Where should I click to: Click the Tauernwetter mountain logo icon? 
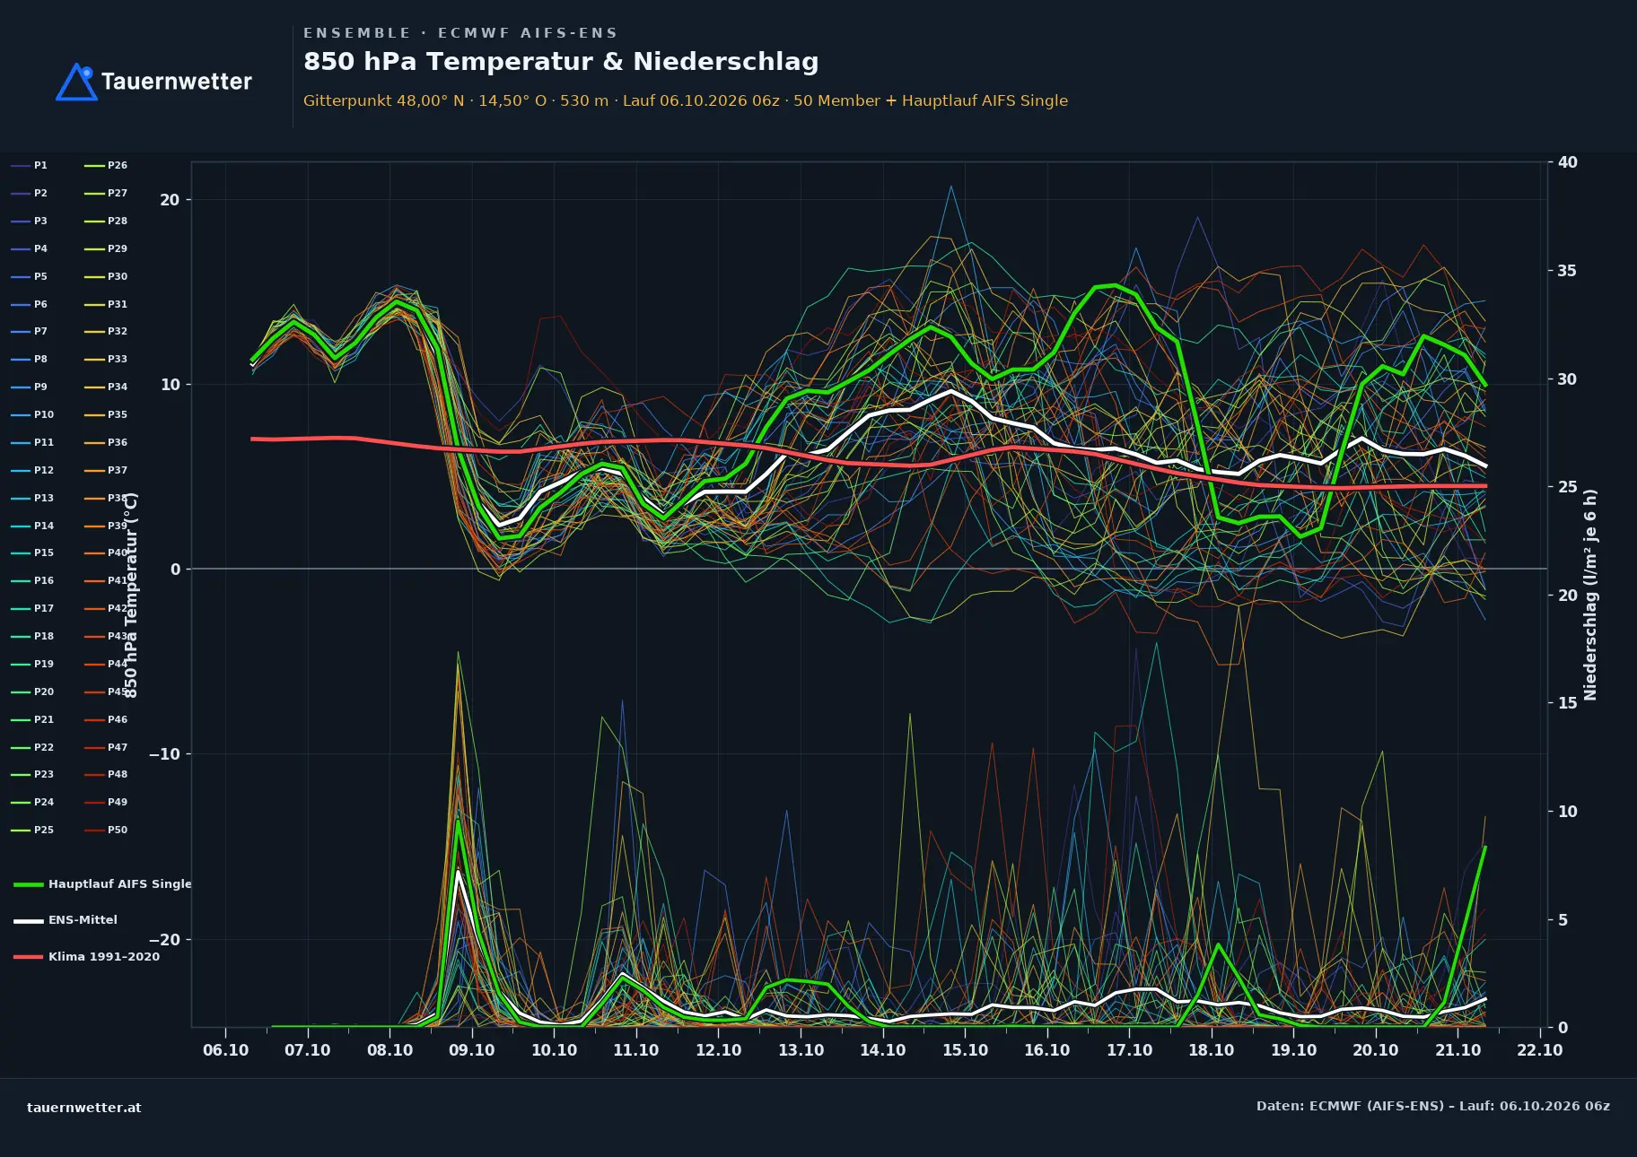point(76,82)
